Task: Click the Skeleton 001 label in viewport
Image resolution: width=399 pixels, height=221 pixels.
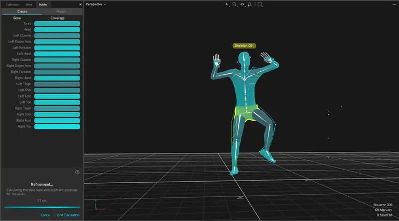Action: (244, 45)
